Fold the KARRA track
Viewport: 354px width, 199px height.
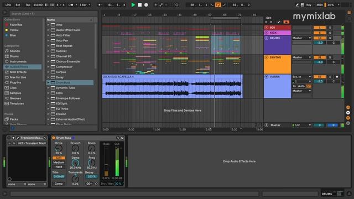267,77
